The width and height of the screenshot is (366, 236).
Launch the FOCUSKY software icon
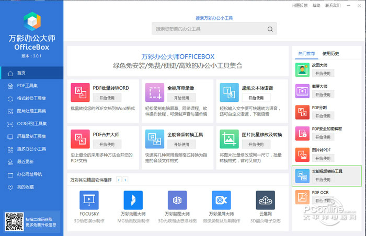coord(89,200)
